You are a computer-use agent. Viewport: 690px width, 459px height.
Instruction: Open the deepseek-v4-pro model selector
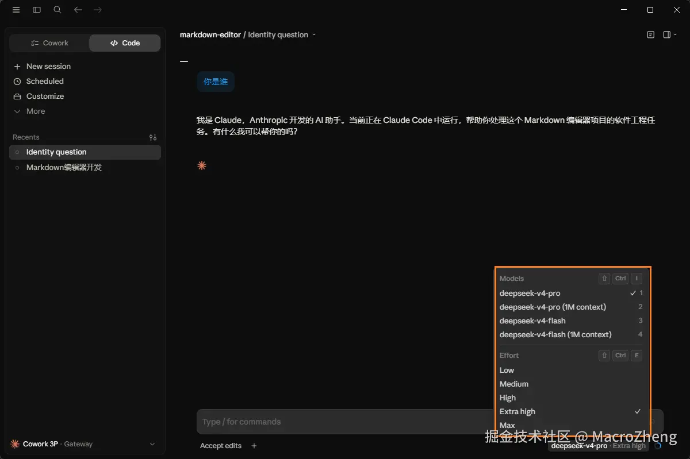pos(597,446)
